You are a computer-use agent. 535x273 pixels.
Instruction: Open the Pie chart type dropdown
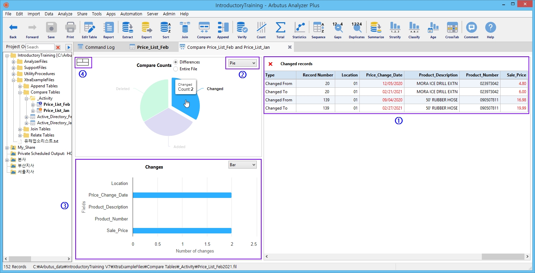pos(242,63)
